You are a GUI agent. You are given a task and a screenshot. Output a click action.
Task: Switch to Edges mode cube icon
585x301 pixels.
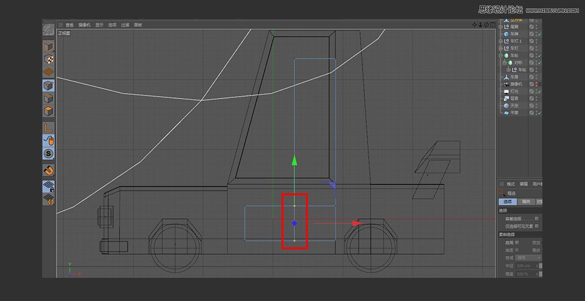[49, 99]
